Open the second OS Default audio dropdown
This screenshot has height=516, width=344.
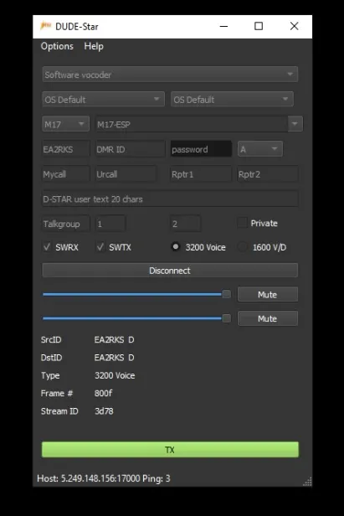pyautogui.click(x=232, y=99)
